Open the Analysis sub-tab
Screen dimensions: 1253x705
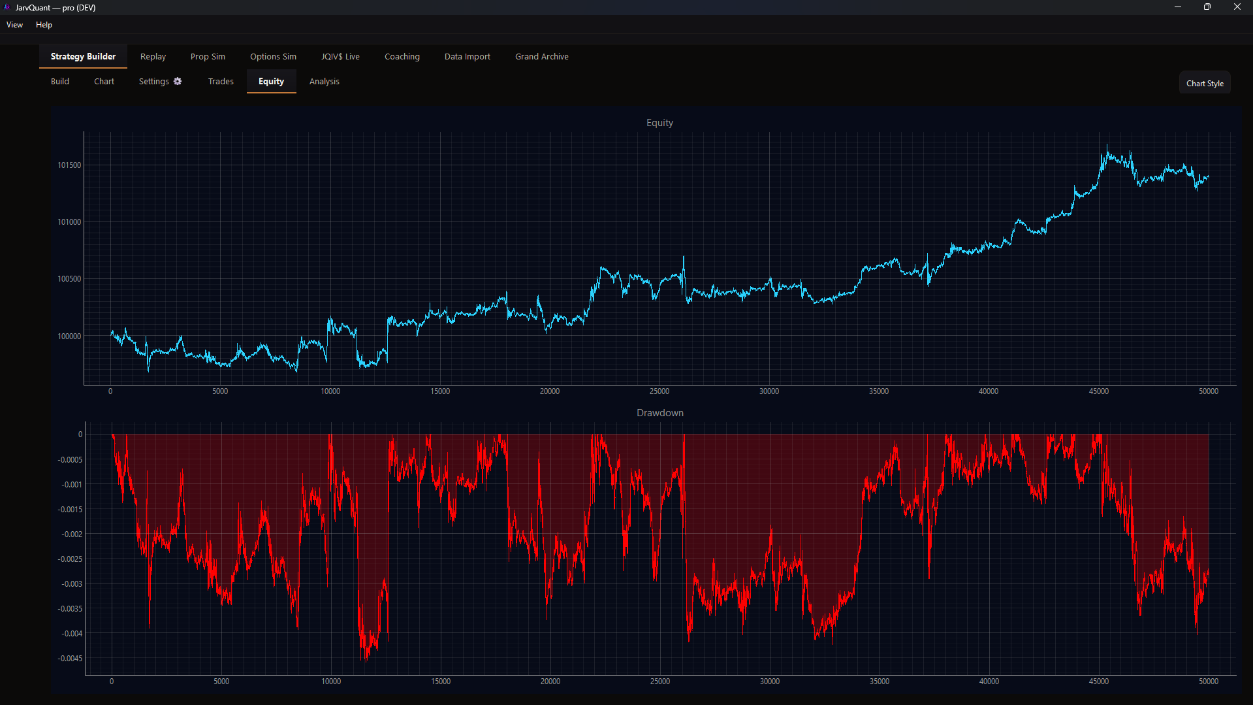(x=325, y=81)
